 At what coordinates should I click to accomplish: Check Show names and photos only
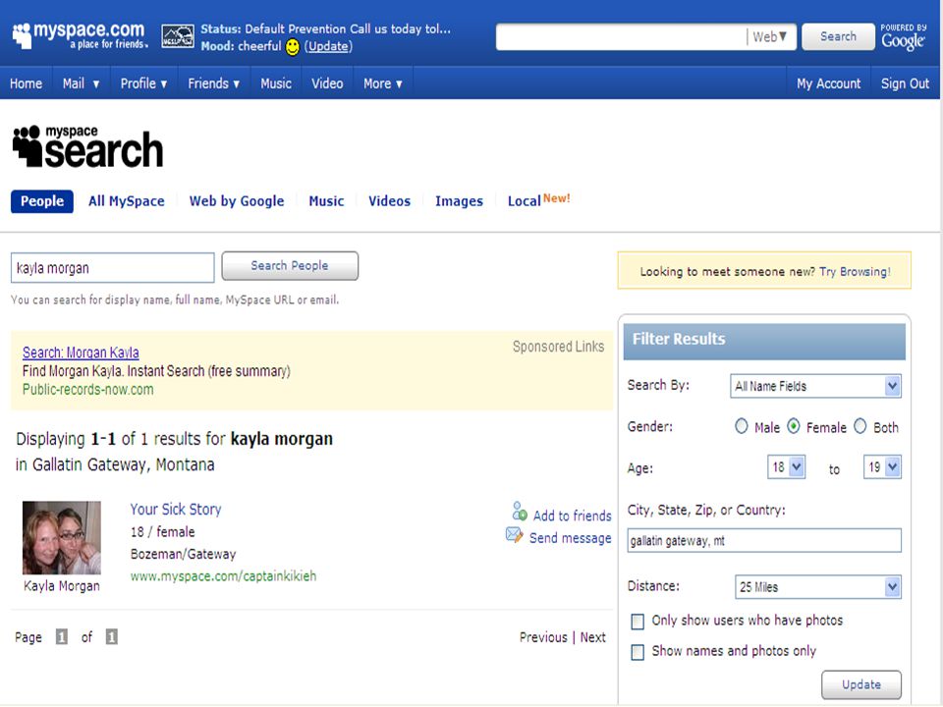pos(638,652)
